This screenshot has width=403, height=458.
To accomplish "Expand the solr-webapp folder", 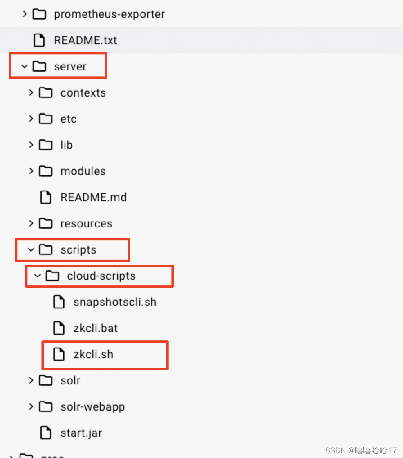I will click(x=31, y=406).
